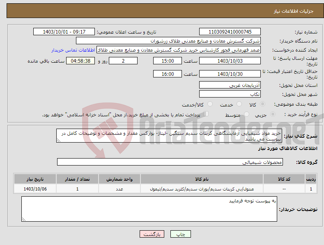Viewport: 324px width, 245px height.
Task: Click the نام کالا column header
Action: tap(202, 179)
